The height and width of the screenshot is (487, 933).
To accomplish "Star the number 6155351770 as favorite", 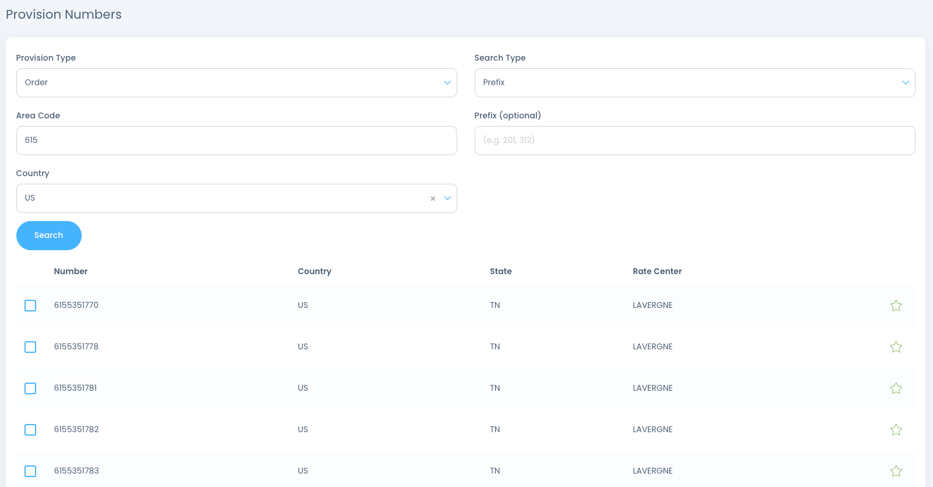I will (896, 306).
